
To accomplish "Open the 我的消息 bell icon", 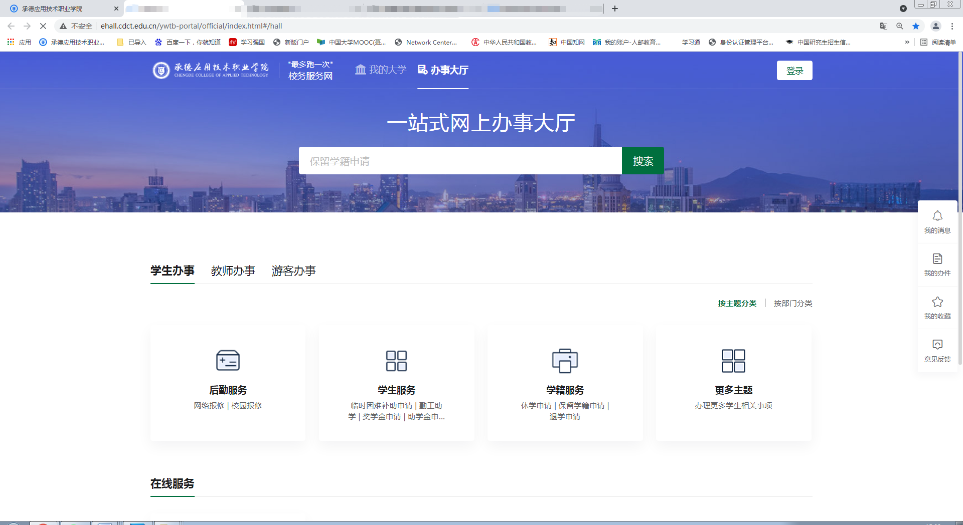I will [937, 216].
